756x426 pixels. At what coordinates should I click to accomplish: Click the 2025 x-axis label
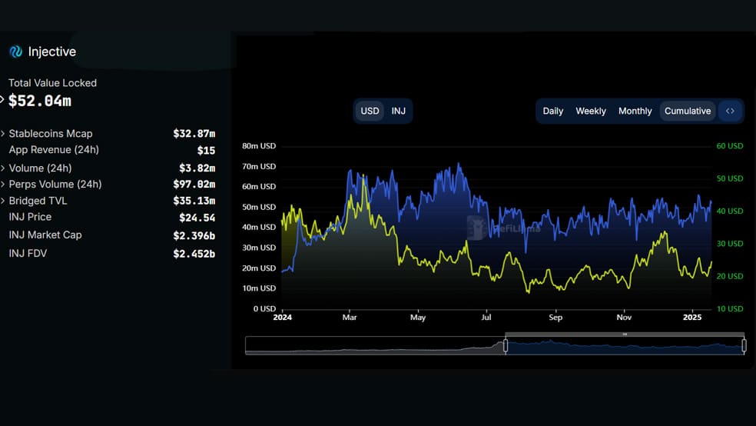pyautogui.click(x=692, y=317)
